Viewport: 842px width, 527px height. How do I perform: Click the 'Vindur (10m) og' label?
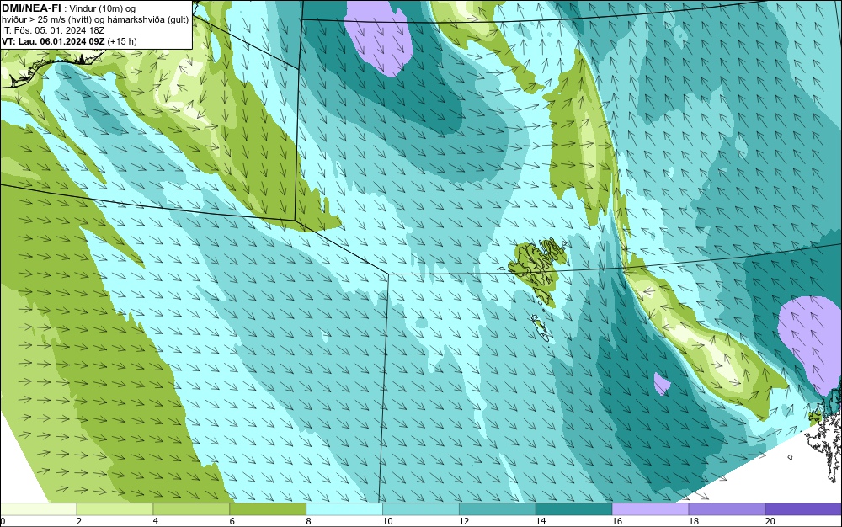[x=103, y=8]
